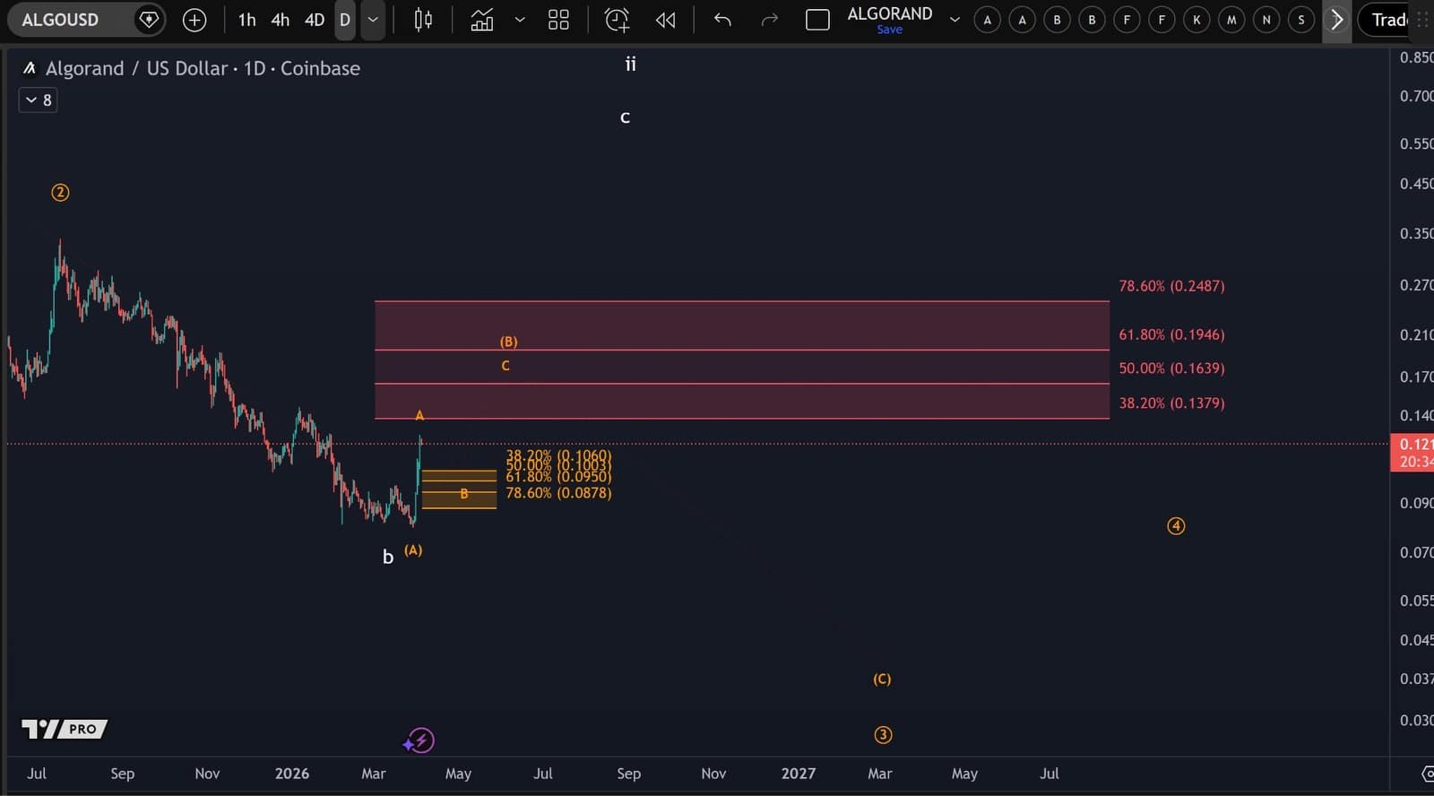Redo the last chart action
The height and width of the screenshot is (796, 1434).
click(x=769, y=20)
